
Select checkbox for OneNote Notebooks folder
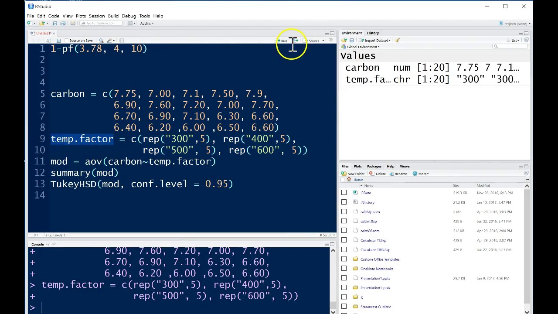344,269
